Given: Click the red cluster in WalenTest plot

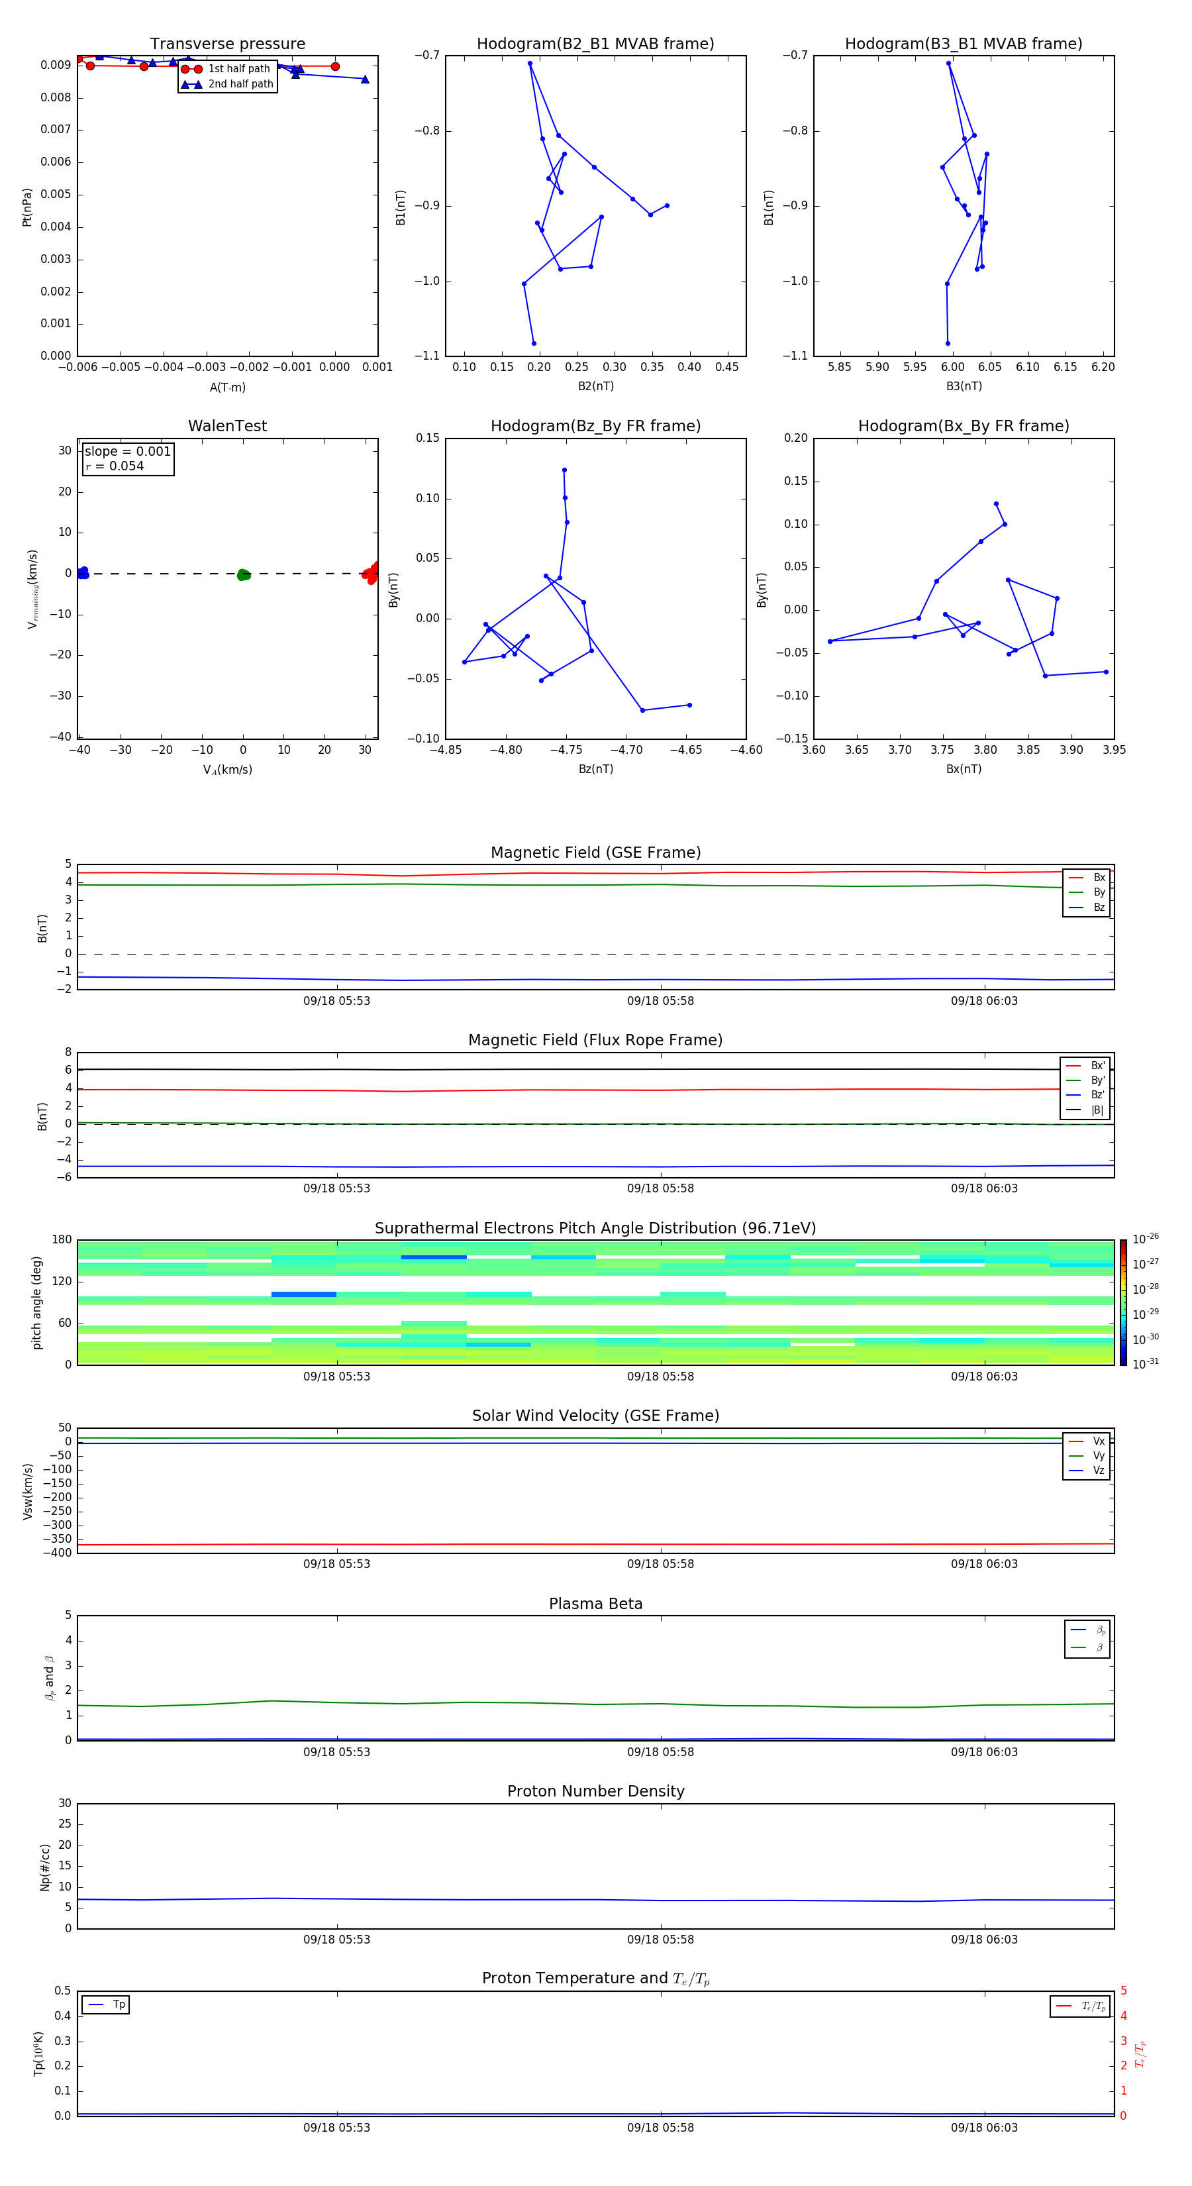Looking at the screenshot, I should (371, 573).
